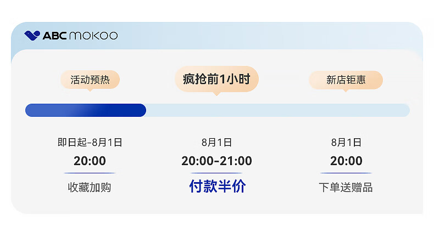Select the 活动预热 bubble label
Screen dimensions: 434x226
click(x=90, y=80)
